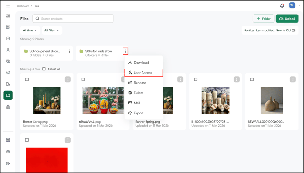Click the search magnifier icon

click(x=37, y=19)
